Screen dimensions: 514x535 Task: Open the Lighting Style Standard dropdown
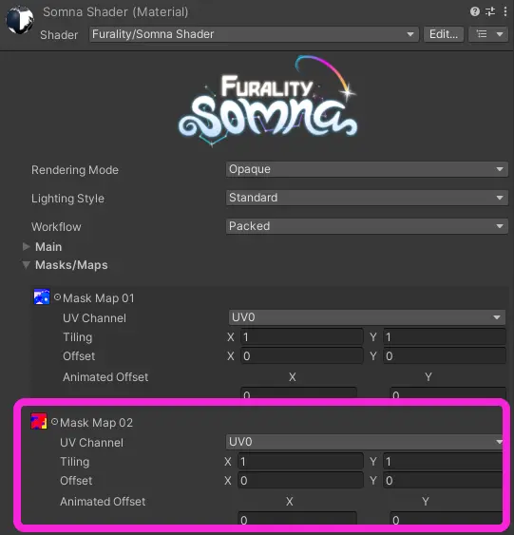[x=367, y=198]
